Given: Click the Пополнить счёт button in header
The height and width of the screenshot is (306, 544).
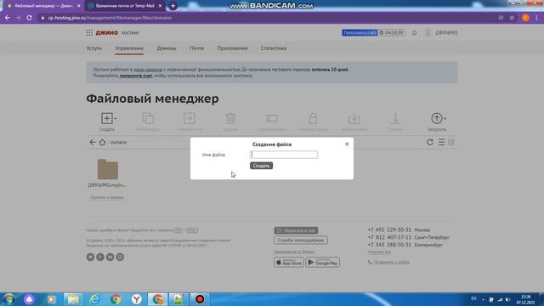Looking at the screenshot, I should 360,32.
